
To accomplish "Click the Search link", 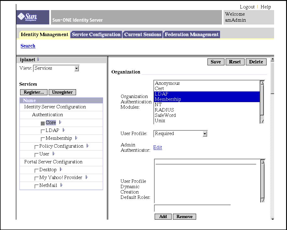I will (28, 46).
